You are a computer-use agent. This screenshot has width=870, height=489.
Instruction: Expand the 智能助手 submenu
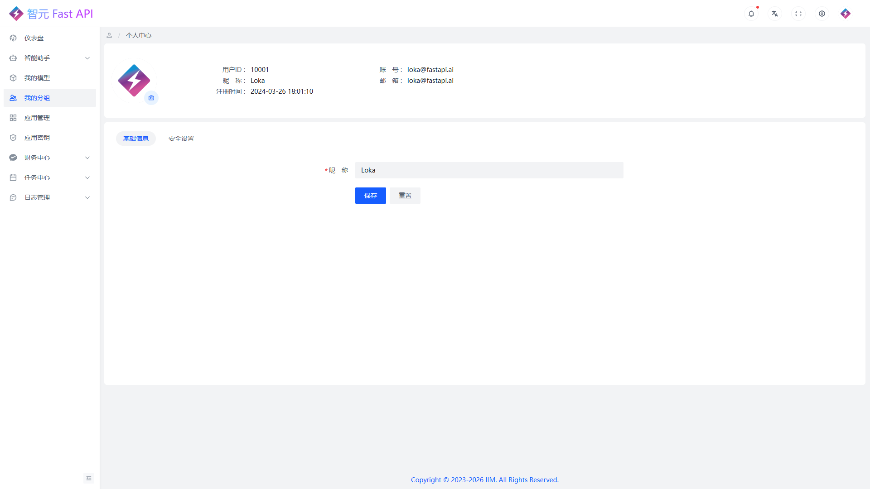click(x=50, y=58)
